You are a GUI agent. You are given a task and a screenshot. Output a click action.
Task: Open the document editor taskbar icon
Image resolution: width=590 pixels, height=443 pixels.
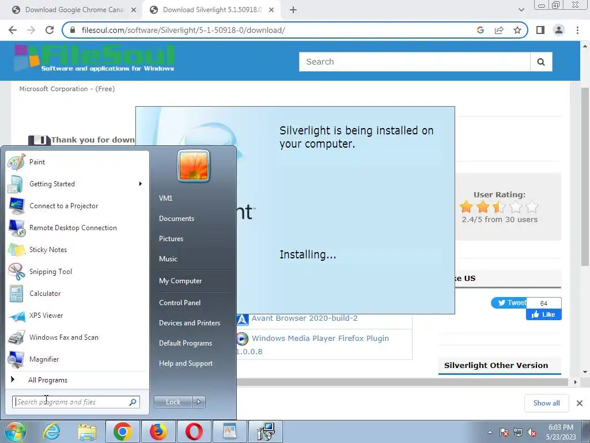(x=229, y=431)
